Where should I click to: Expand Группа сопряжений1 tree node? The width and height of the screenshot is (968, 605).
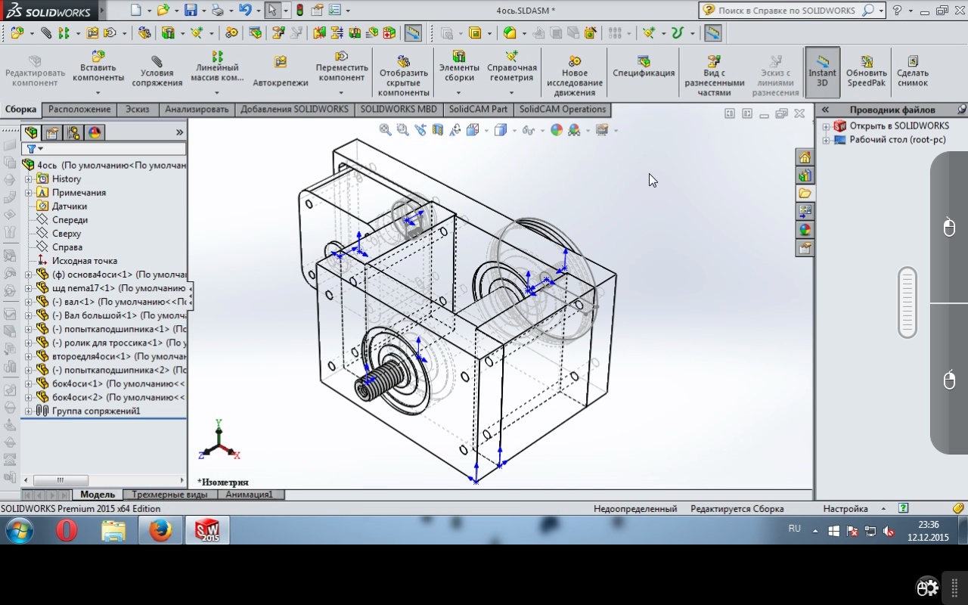[x=29, y=411]
